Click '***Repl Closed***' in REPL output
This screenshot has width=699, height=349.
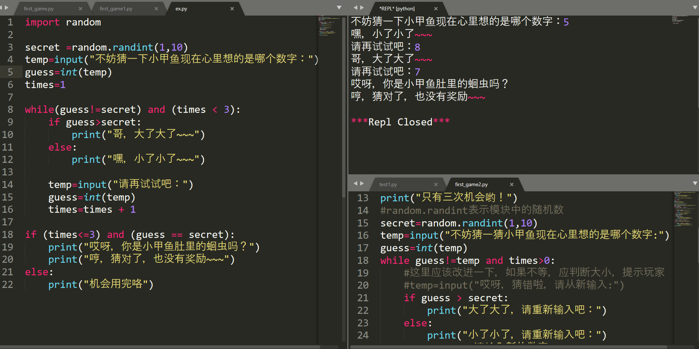400,122
